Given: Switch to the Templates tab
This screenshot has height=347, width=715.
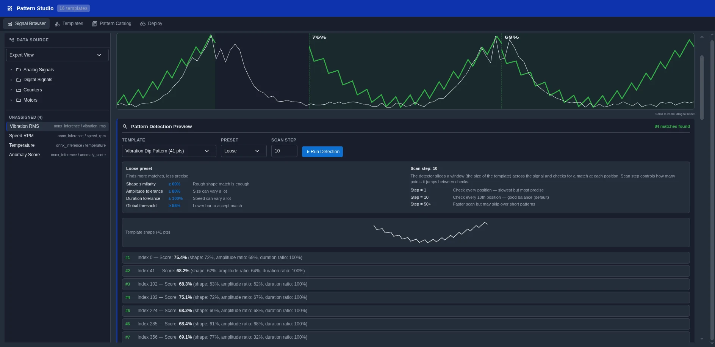Looking at the screenshot, I should click(x=69, y=24).
